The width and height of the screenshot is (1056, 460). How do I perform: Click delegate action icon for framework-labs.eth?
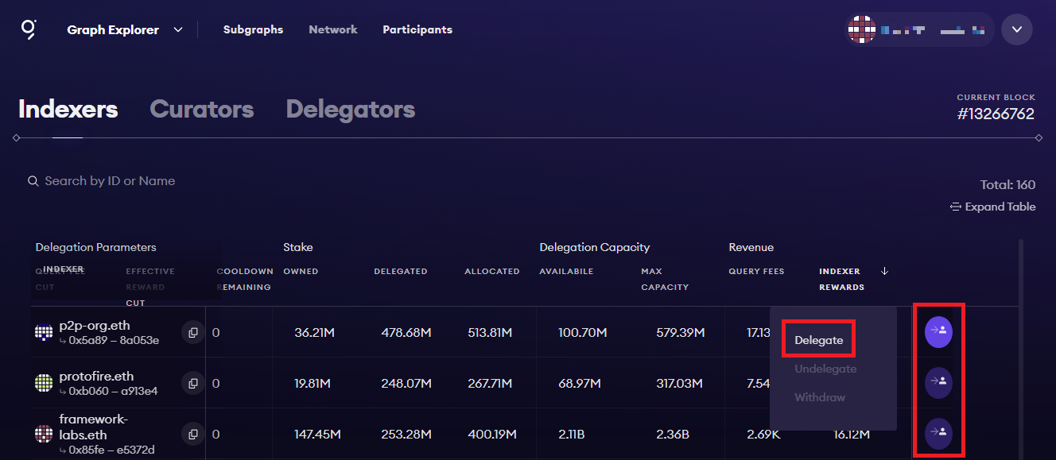tap(938, 433)
